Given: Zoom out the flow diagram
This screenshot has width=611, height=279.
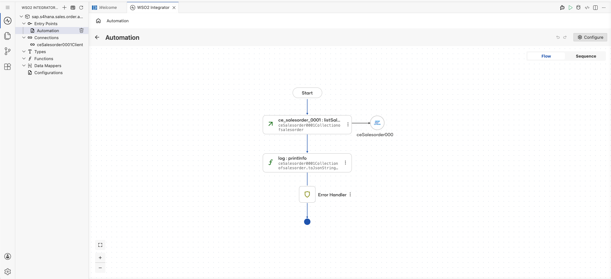Looking at the screenshot, I should click(x=100, y=268).
